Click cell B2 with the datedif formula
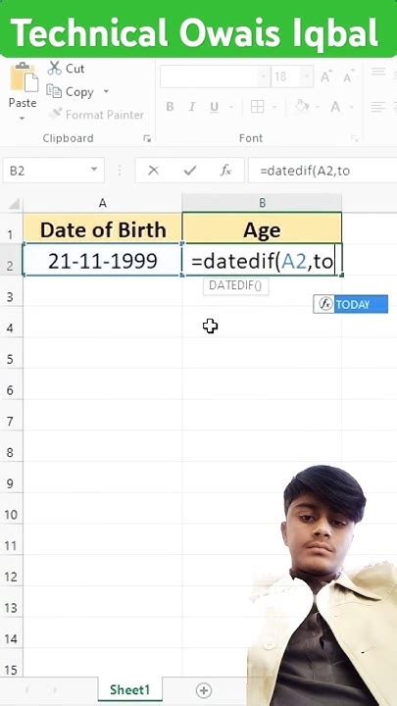397x706 pixels. point(262,260)
